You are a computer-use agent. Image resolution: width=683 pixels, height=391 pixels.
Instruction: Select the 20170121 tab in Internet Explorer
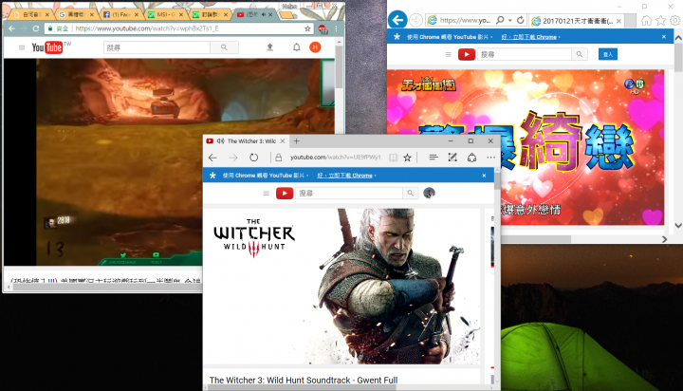click(x=577, y=21)
